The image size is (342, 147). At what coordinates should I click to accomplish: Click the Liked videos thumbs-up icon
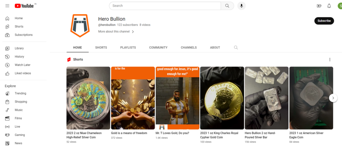[x=7, y=73]
